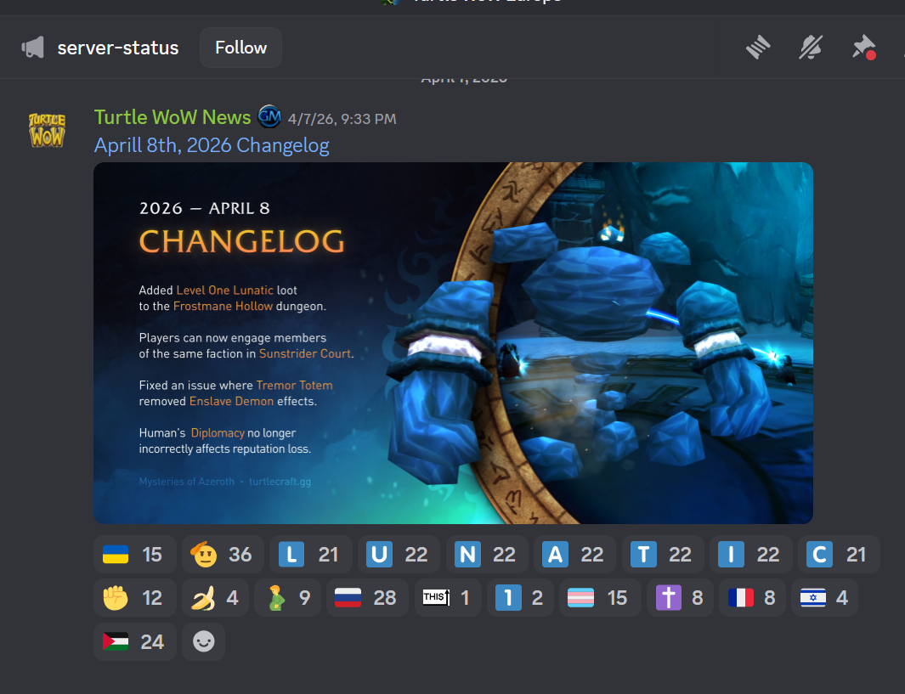Click the GM badge icon
The height and width of the screenshot is (694, 905).
click(269, 117)
